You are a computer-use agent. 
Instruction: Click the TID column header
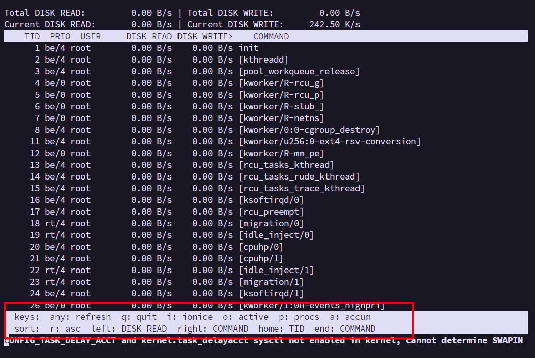[x=32, y=36]
